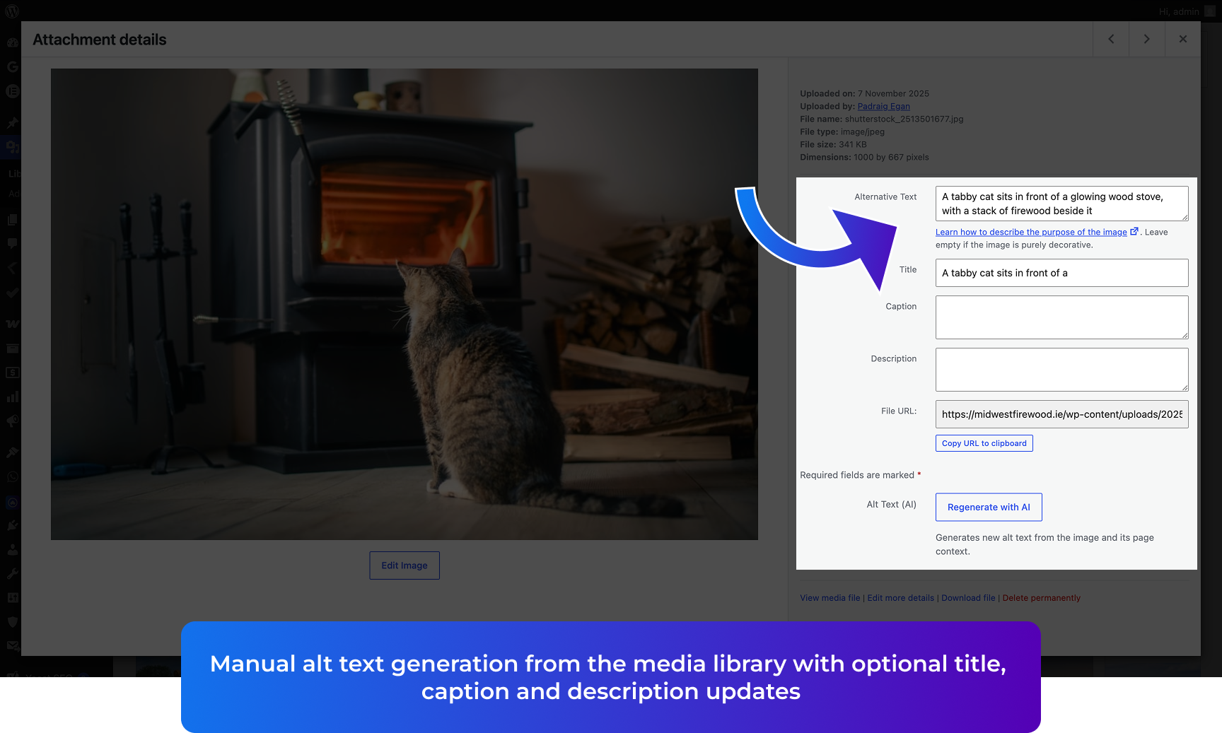Viewport: 1222px width, 733px height.
Task: Open 'Learn how to describe the purpose' link
Action: pos(1037,232)
